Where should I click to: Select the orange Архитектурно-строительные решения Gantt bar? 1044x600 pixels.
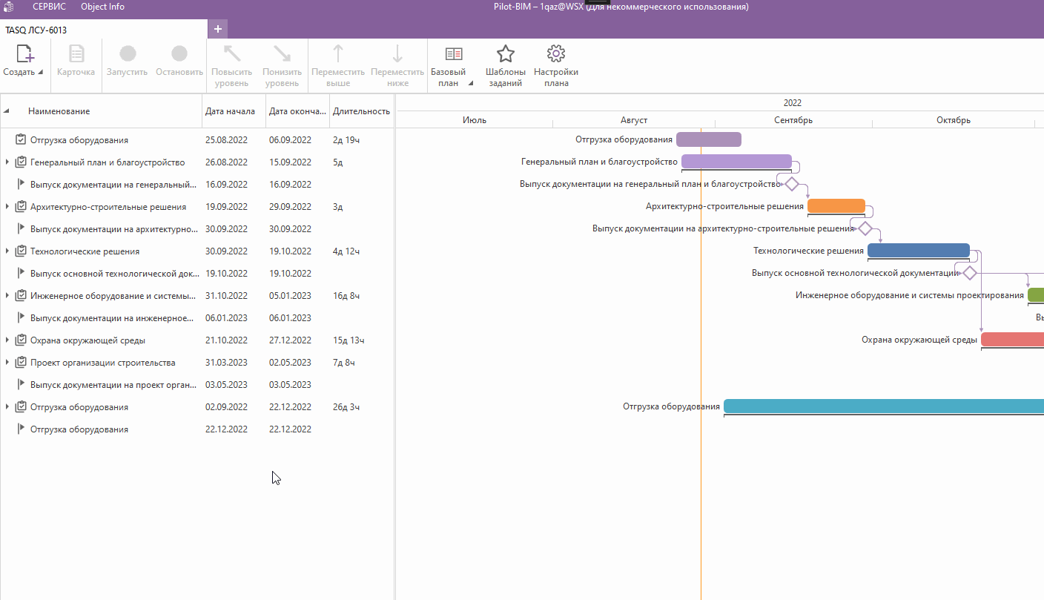836,206
